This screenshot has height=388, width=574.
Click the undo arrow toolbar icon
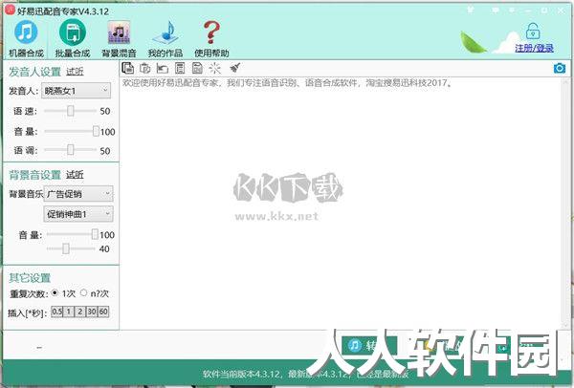pos(163,68)
